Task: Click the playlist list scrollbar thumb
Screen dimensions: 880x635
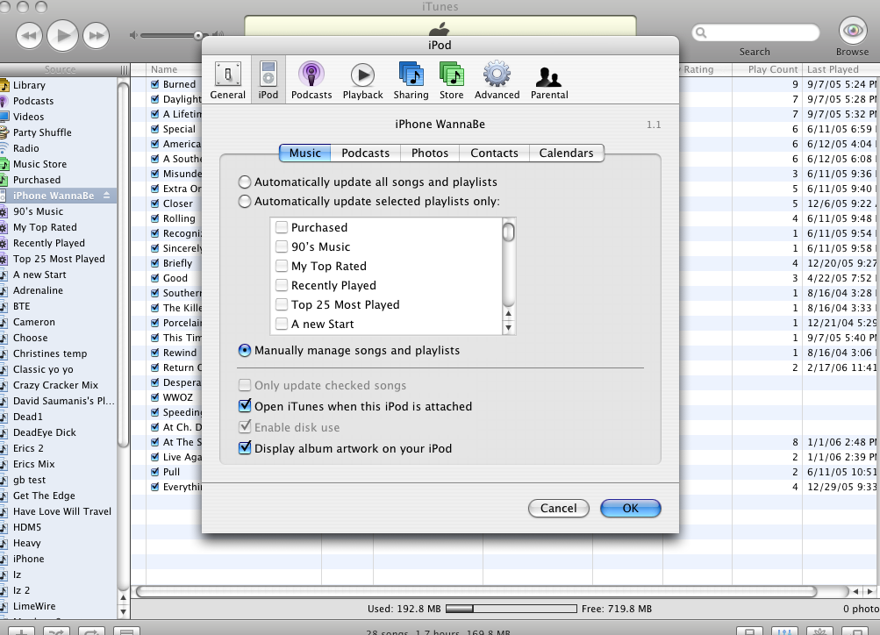Action: click(x=509, y=232)
